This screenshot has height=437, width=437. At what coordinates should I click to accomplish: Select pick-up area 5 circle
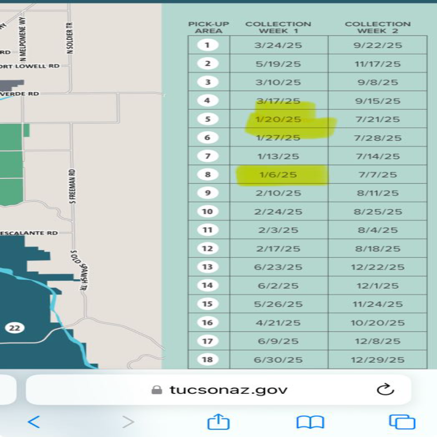coord(208,119)
